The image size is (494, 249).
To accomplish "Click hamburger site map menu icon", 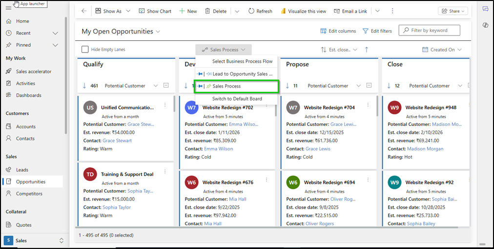I will (x=8, y=8).
